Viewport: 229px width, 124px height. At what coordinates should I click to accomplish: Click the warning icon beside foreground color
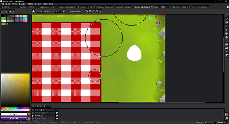(29, 114)
